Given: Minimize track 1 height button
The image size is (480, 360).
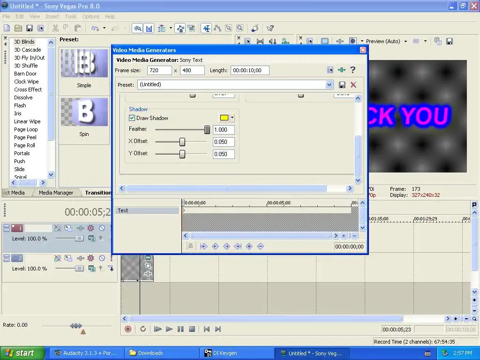Looking at the screenshot, I should click(7, 226).
